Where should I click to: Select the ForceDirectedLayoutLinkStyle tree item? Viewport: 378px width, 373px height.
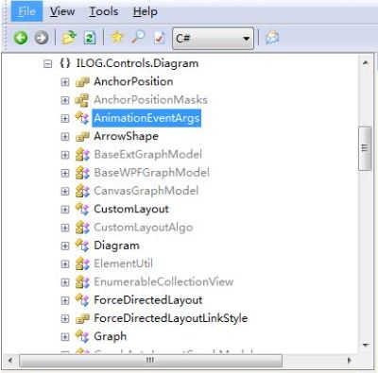point(171,318)
